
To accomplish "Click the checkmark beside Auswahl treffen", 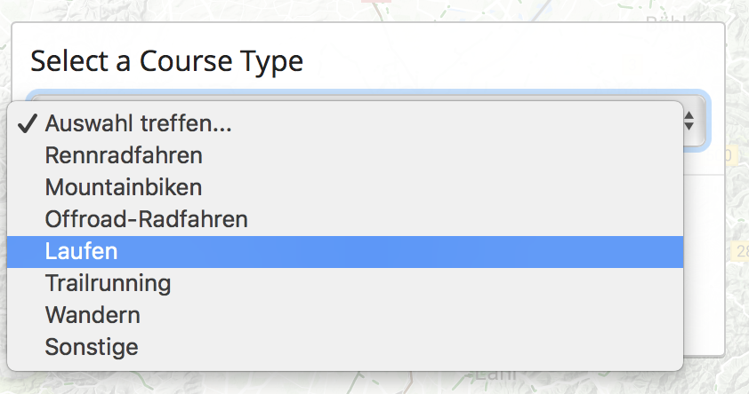I will tap(26, 123).
